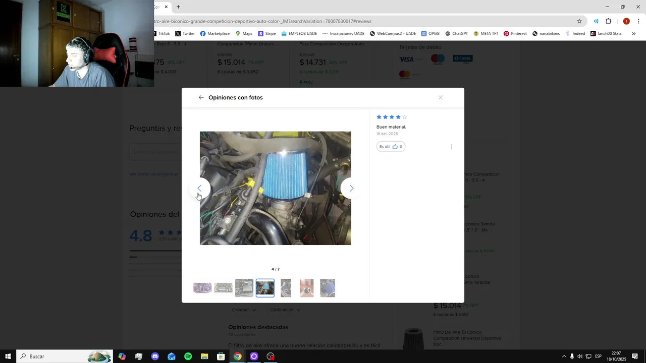Open the Maps bookmark
Screen dimensions: 646x363
coord(244,34)
